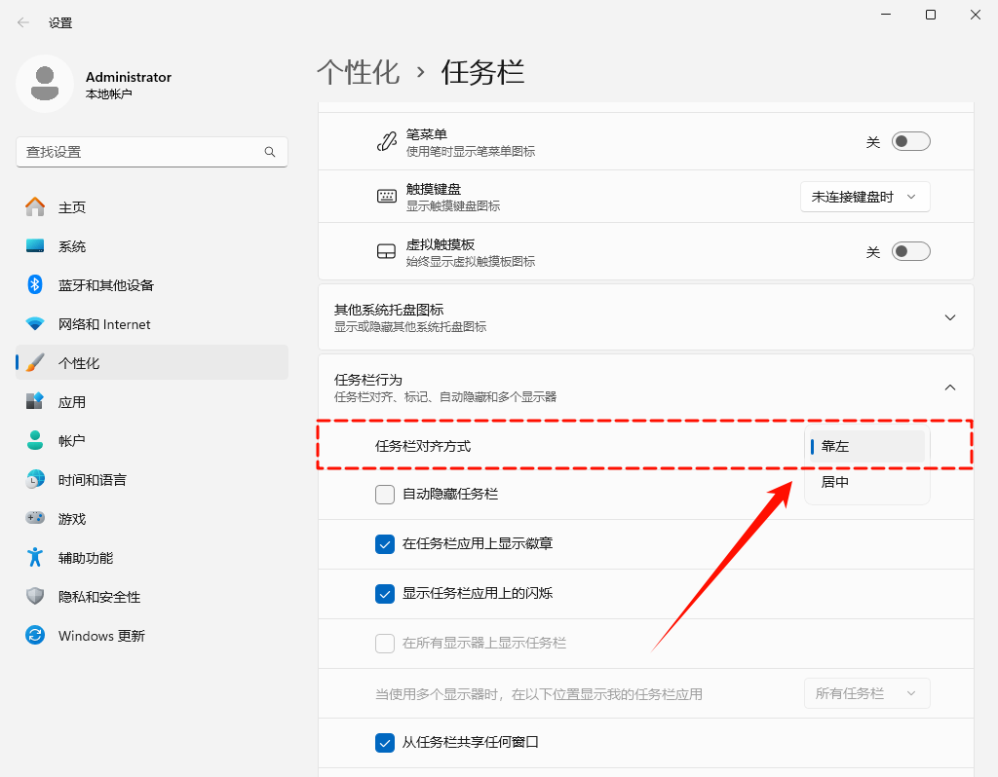
Task: Open the 触摸键盘 dropdown
Action: [x=864, y=196]
